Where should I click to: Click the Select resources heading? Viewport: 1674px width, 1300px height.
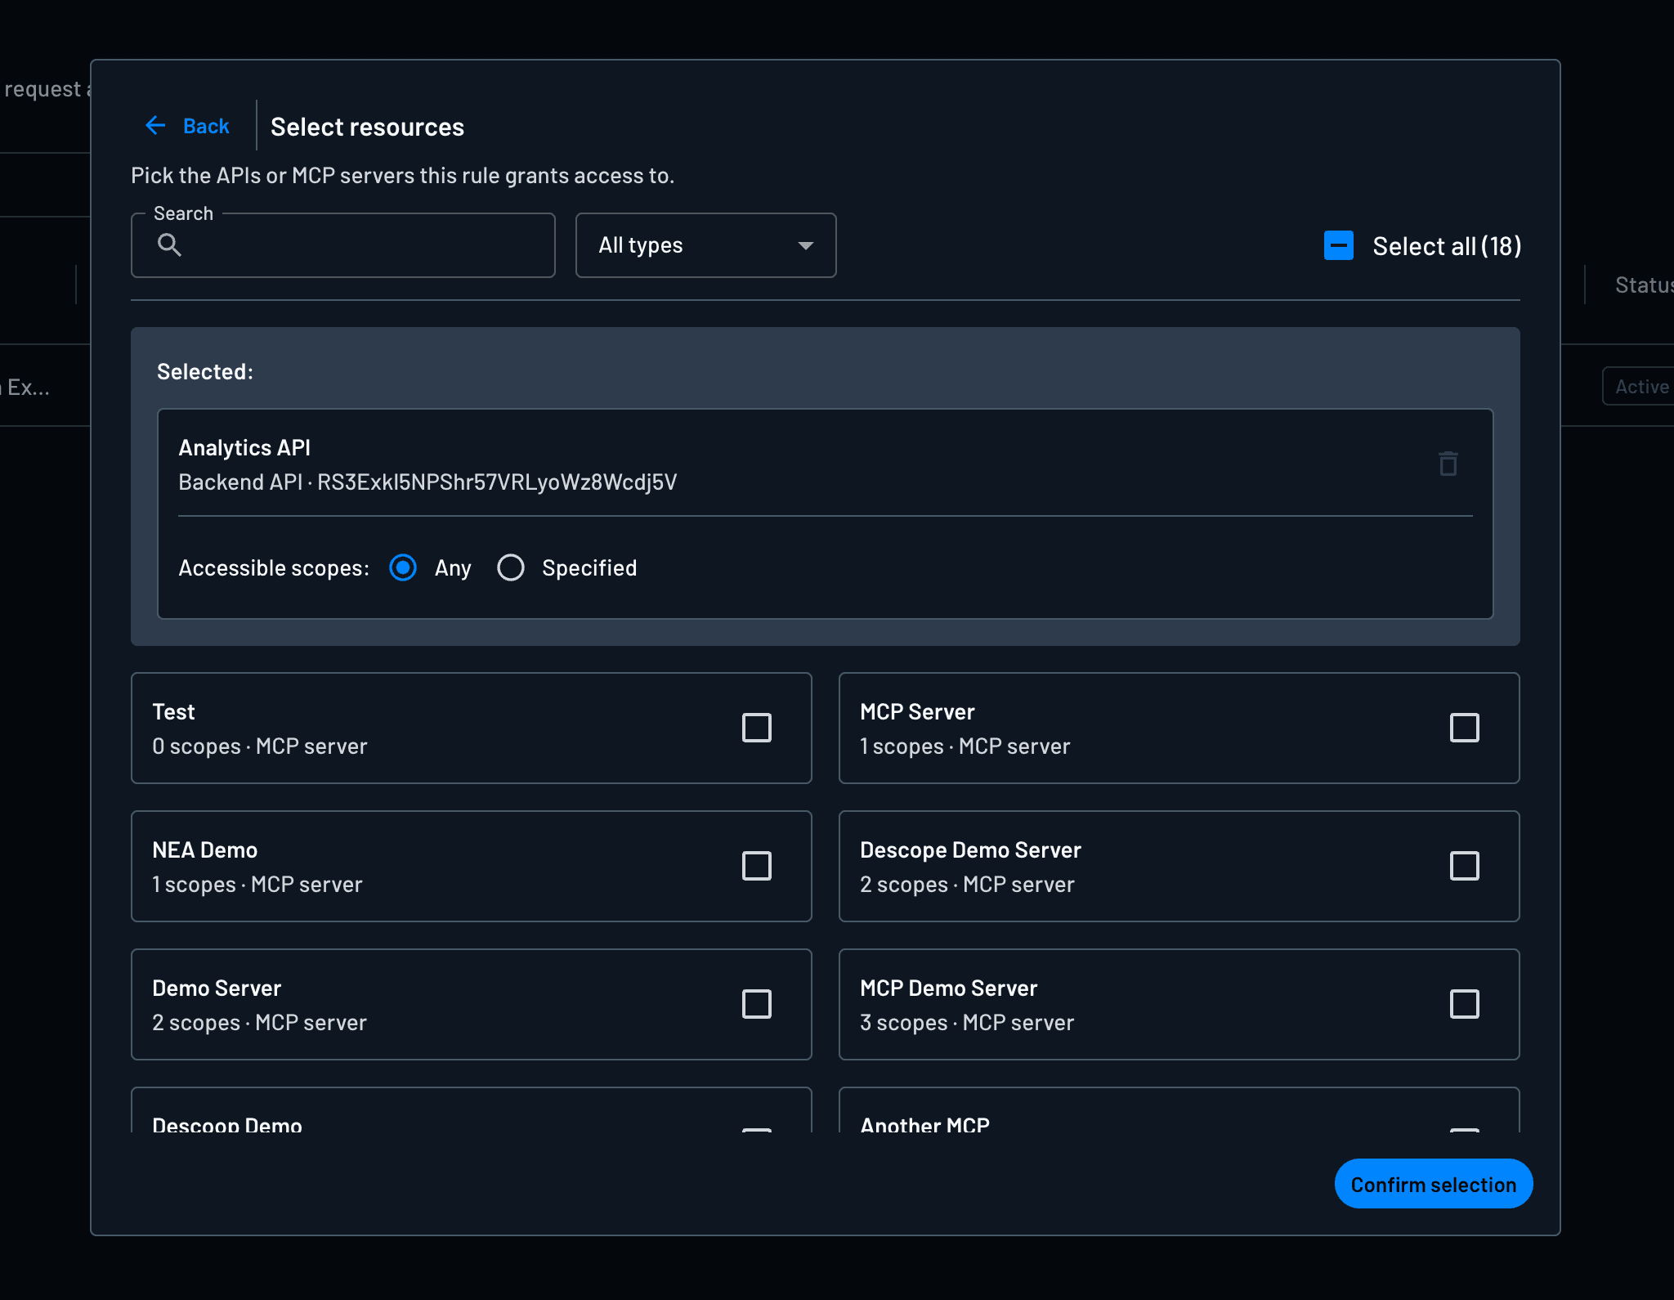(367, 127)
